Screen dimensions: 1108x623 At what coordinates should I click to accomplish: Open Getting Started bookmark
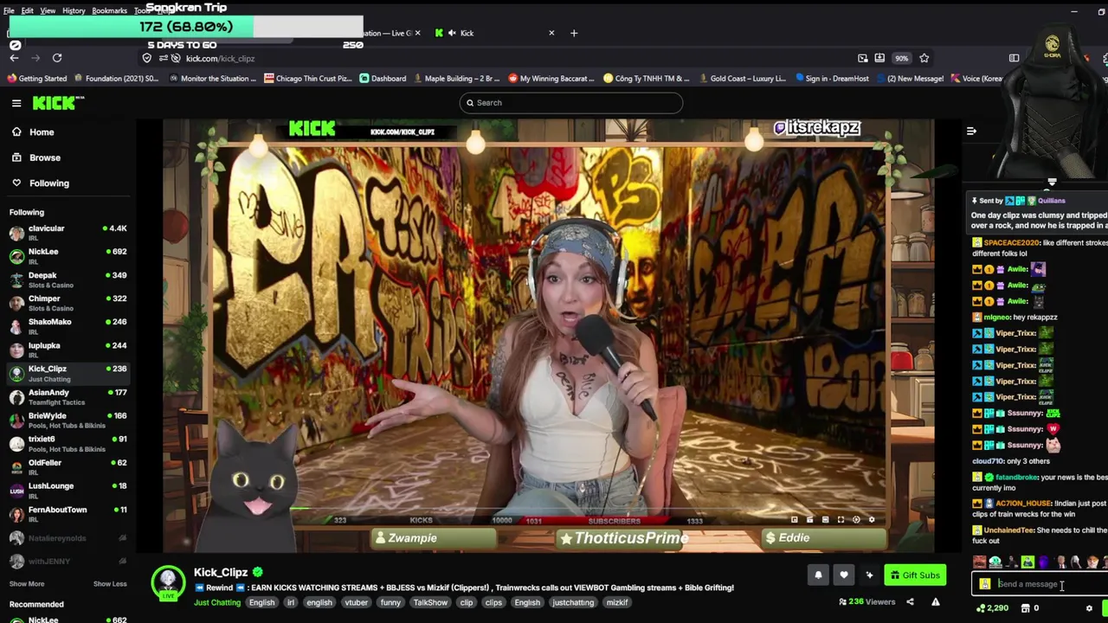(37, 79)
